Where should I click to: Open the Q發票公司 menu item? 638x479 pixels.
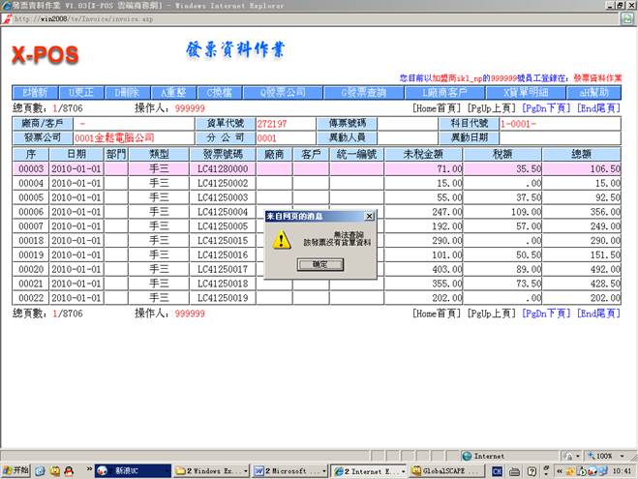[275, 92]
